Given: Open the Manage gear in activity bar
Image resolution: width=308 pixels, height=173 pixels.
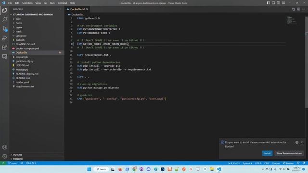Looking at the screenshot, I should tap(4, 156).
